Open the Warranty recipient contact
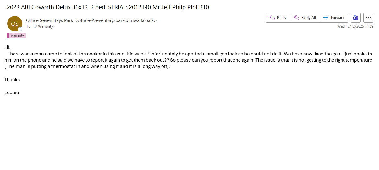The height and width of the screenshot is (170, 379). tap(46, 26)
